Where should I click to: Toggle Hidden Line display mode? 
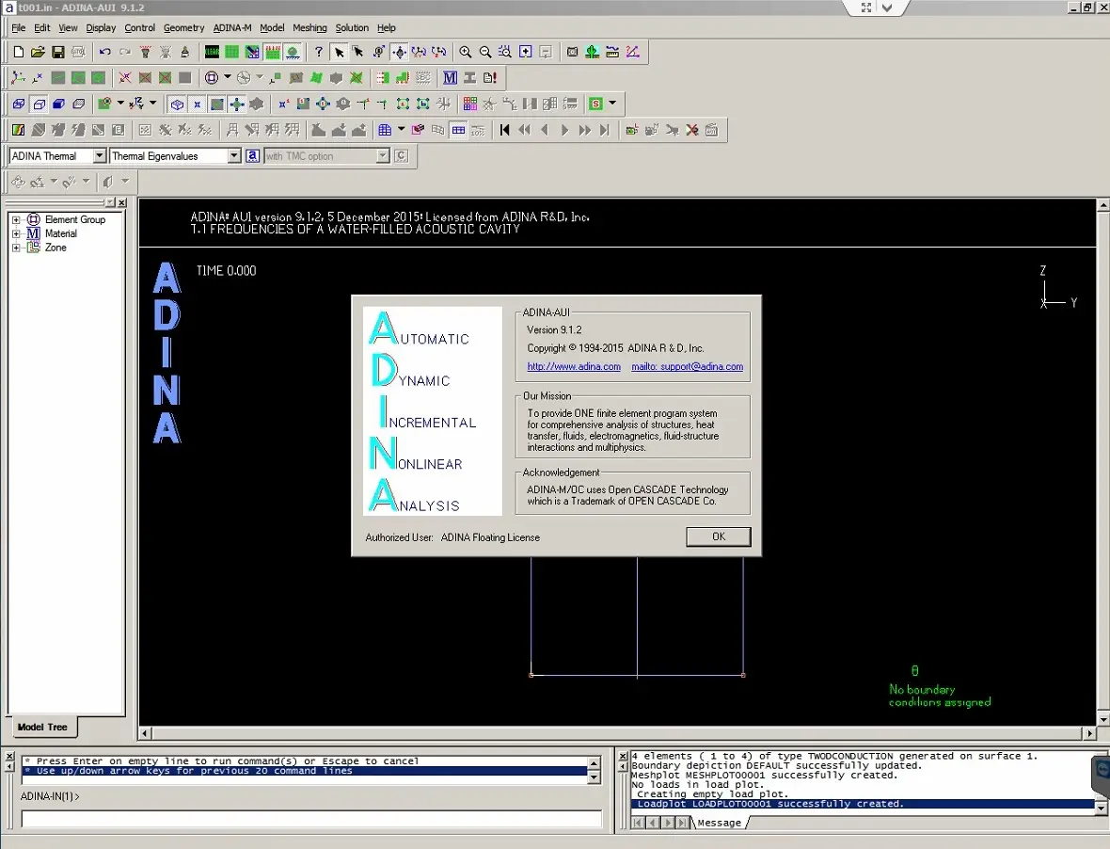tap(39, 104)
